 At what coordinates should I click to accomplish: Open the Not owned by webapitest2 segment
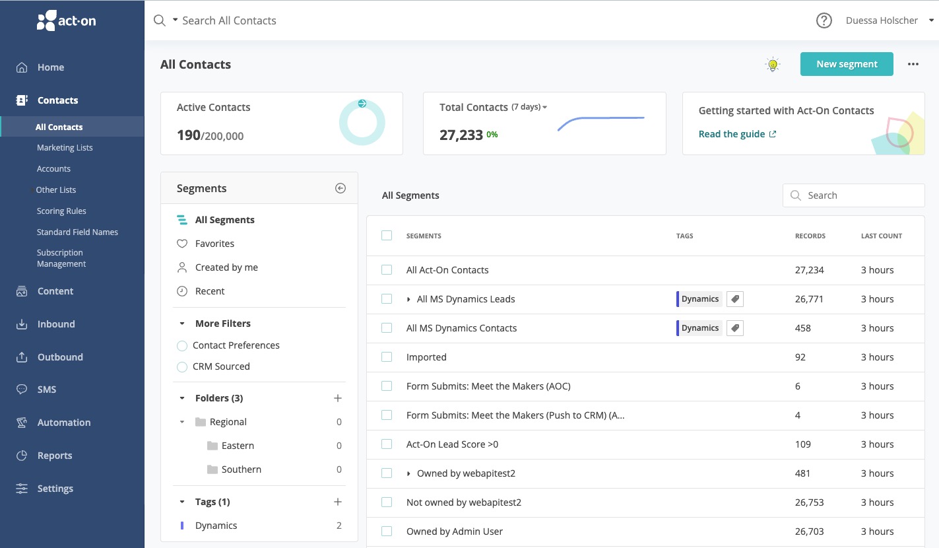(464, 502)
